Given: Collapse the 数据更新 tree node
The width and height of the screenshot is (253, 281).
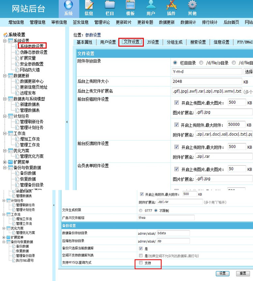Looking at the screenshot, I should coord(5,76).
